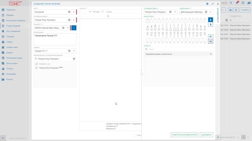Screen dimensions: 252x141
Task: Select child teeth view button
Action: [211, 24]
